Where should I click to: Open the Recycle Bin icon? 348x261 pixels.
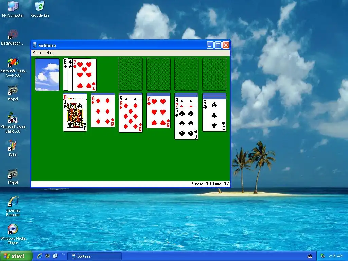point(39,9)
